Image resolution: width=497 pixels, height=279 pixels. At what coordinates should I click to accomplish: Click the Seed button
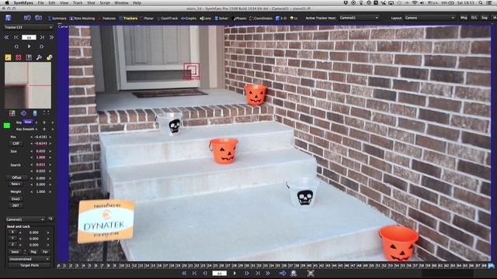point(15,252)
